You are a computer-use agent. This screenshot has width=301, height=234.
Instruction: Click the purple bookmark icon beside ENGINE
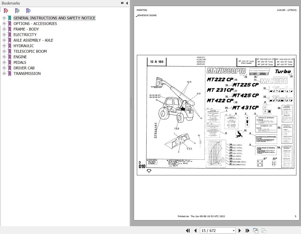(10, 57)
